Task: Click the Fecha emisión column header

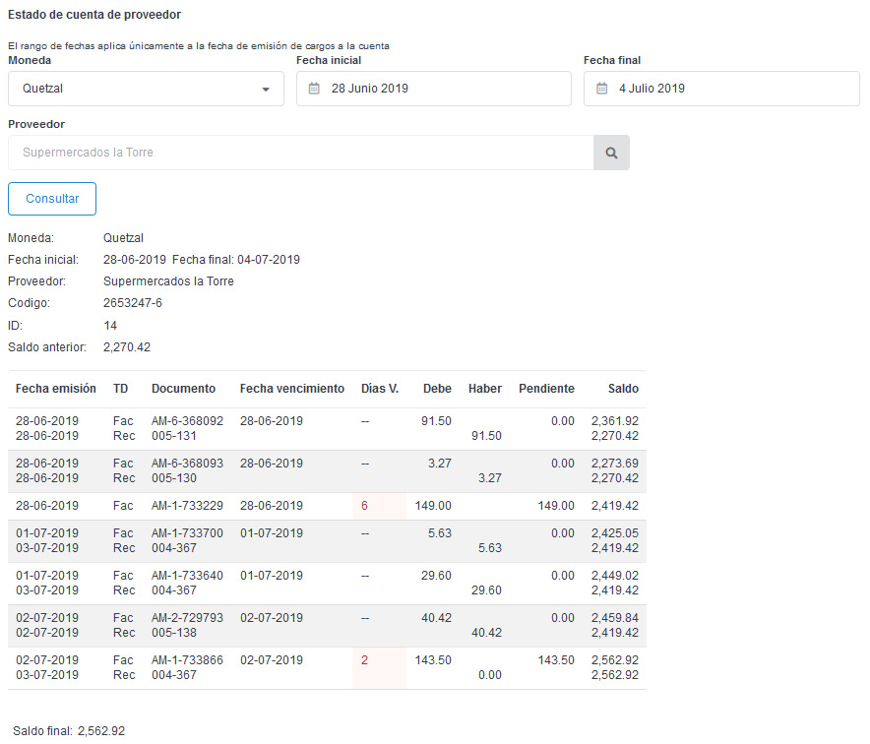Action: tap(56, 389)
